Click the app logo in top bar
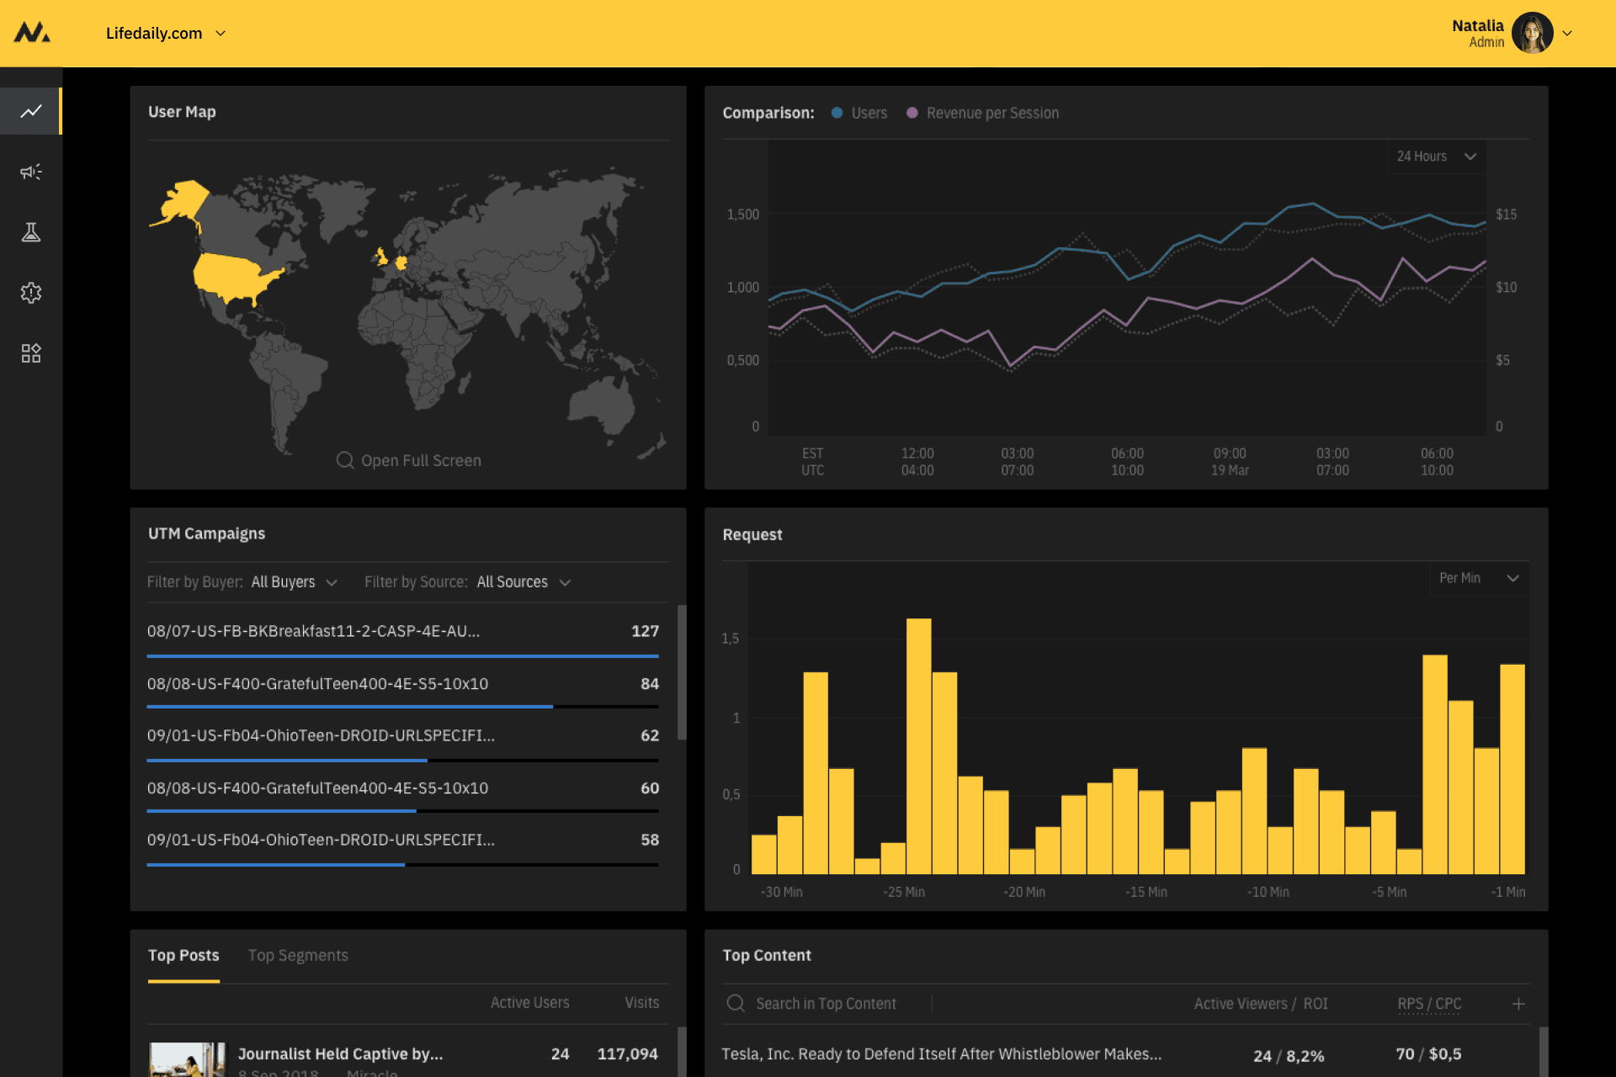1616x1077 pixels. (x=32, y=33)
